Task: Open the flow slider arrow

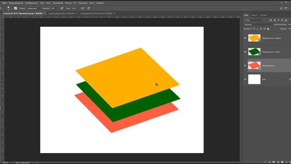Action: click(78, 8)
